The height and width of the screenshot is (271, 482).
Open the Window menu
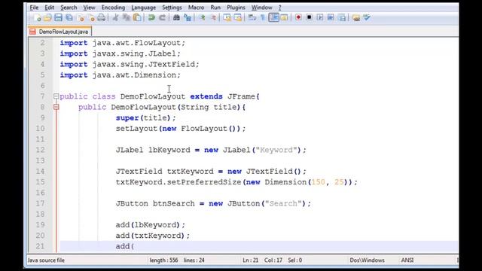pyautogui.click(x=262, y=8)
